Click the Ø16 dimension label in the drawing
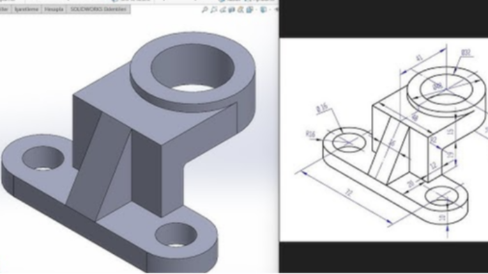The height and width of the screenshot is (274, 488). tap(322, 108)
